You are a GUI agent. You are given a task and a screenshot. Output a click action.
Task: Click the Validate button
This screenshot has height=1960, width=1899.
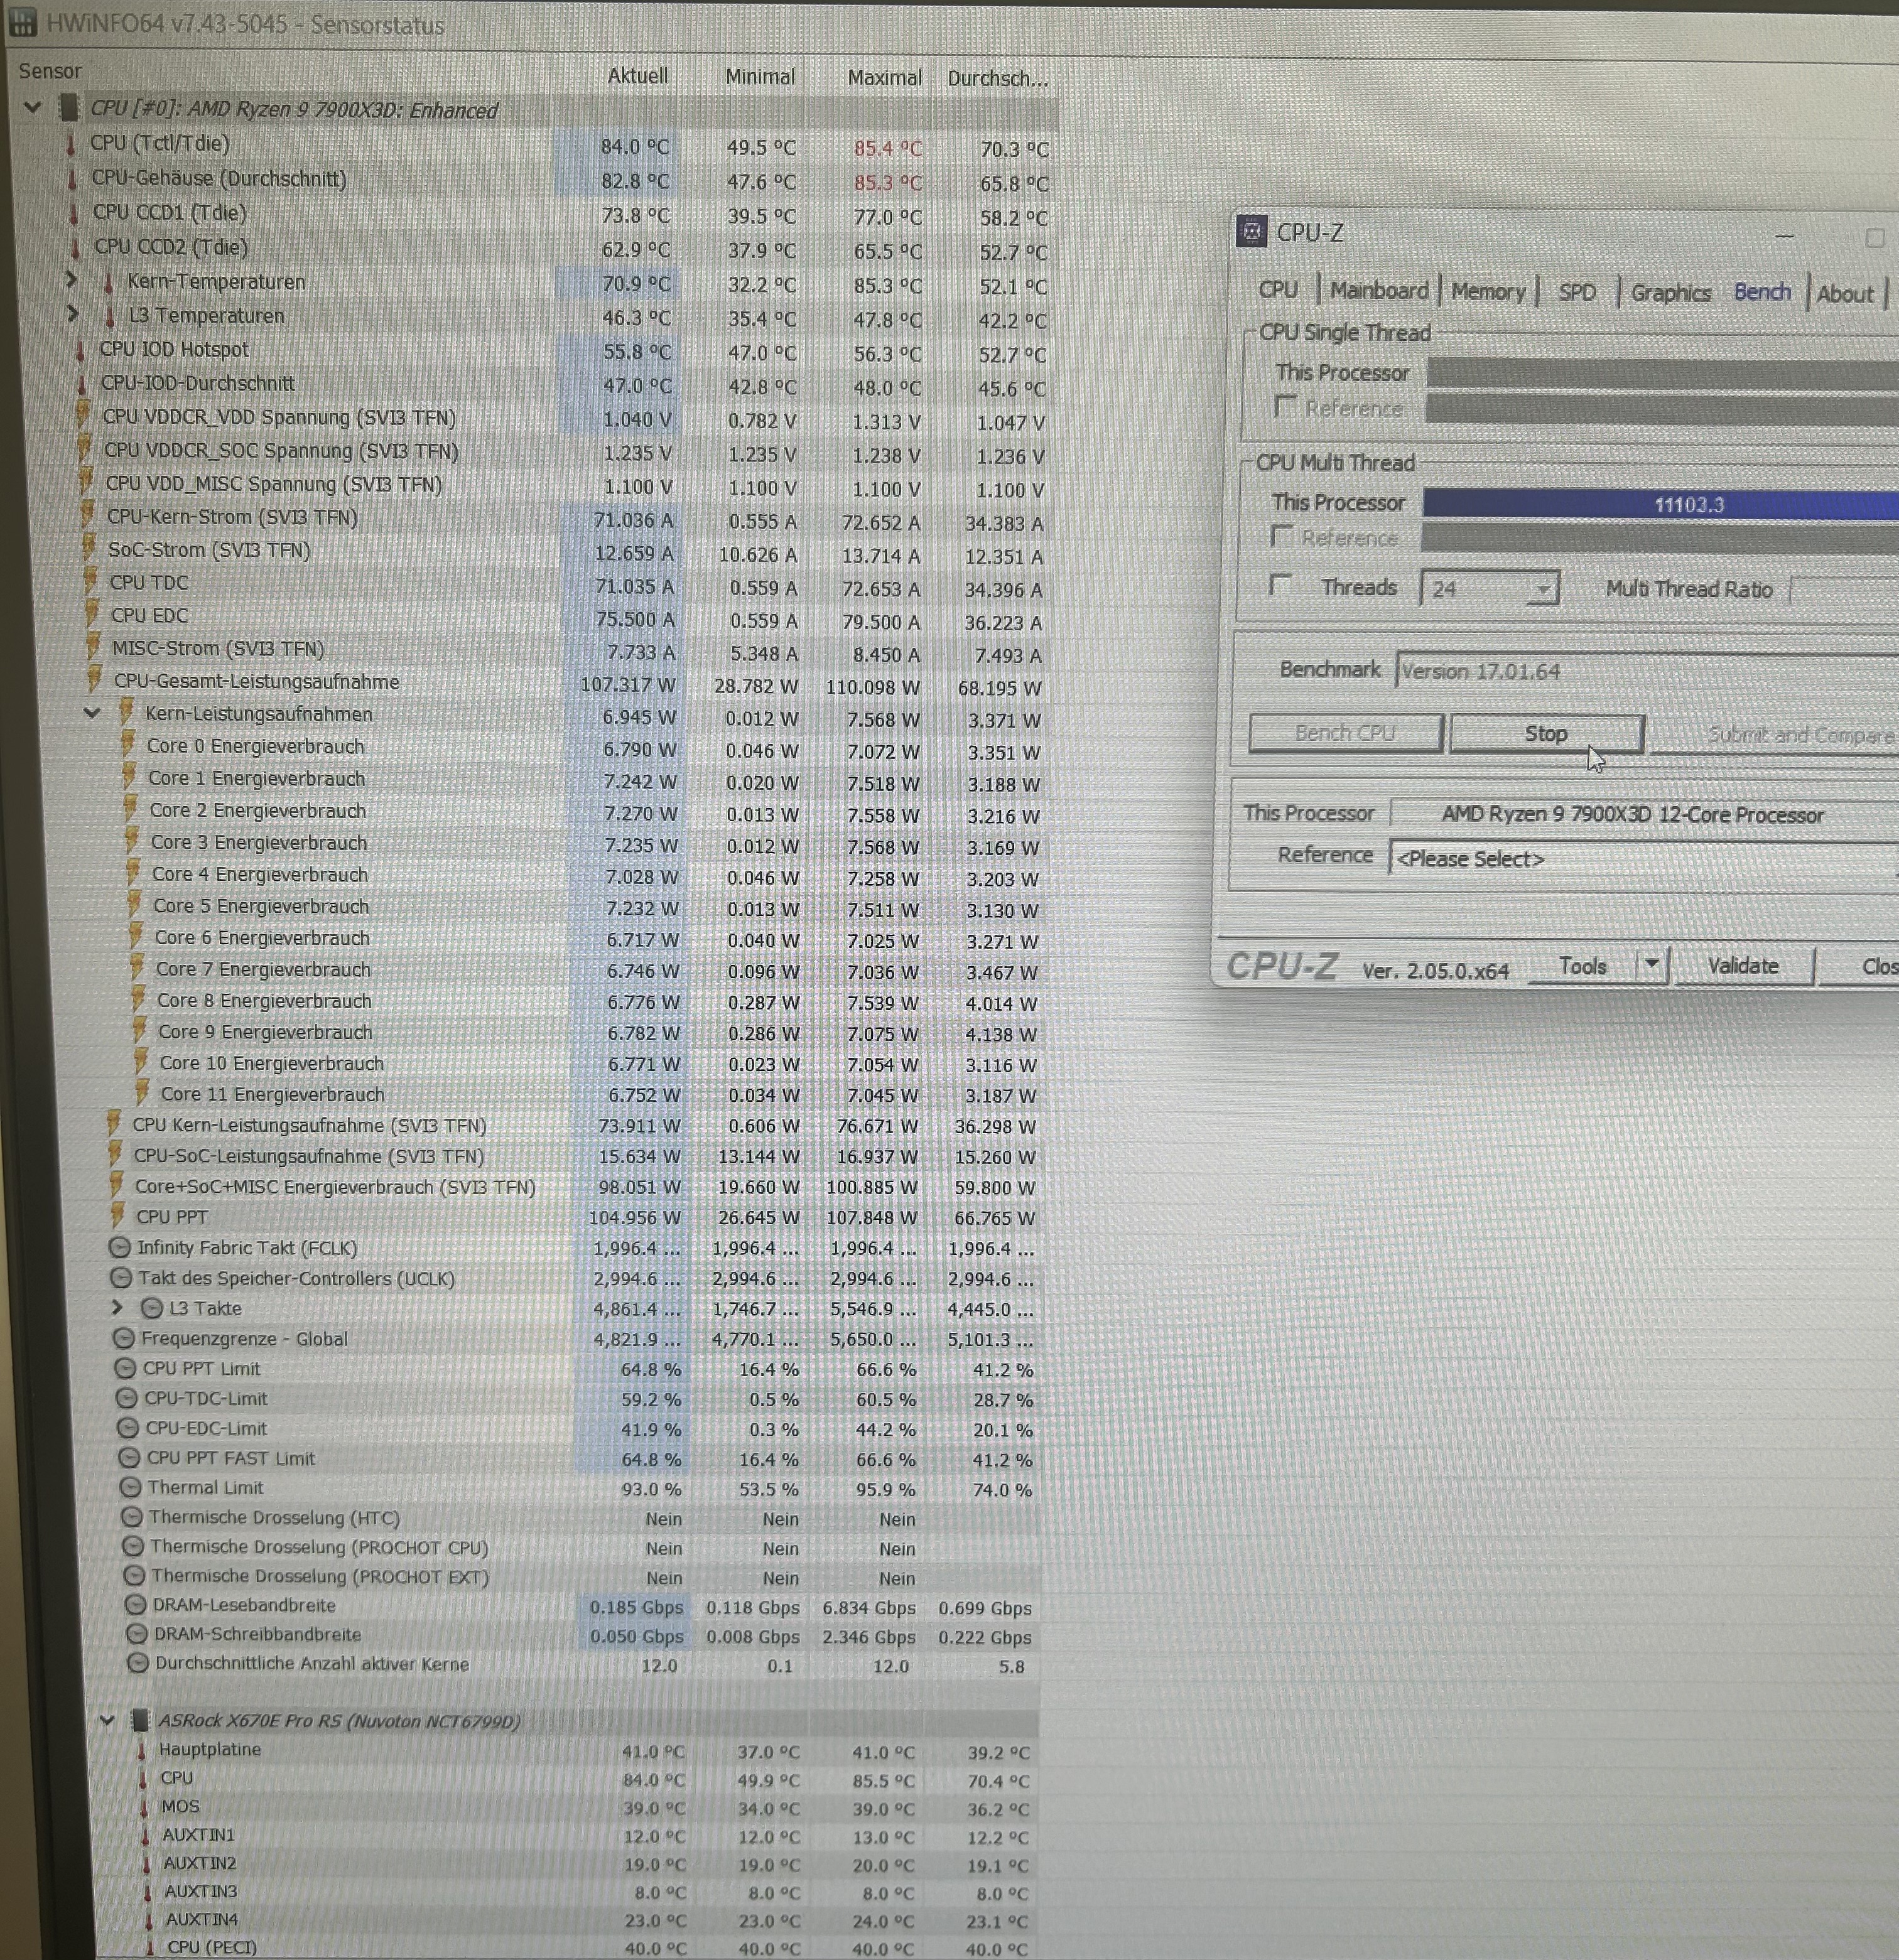point(1742,966)
